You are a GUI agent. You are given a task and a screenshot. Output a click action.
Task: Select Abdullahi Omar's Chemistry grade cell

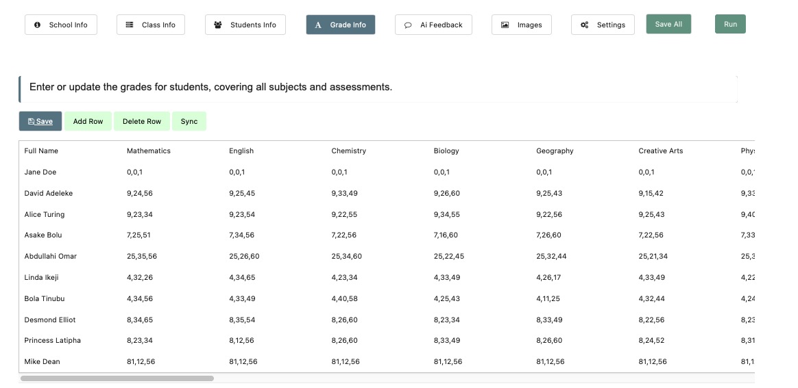pyautogui.click(x=346, y=257)
